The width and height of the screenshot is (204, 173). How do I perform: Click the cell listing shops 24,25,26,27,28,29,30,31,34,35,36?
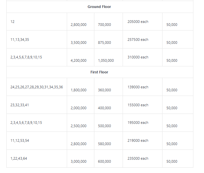pyautogui.click(x=37, y=87)
